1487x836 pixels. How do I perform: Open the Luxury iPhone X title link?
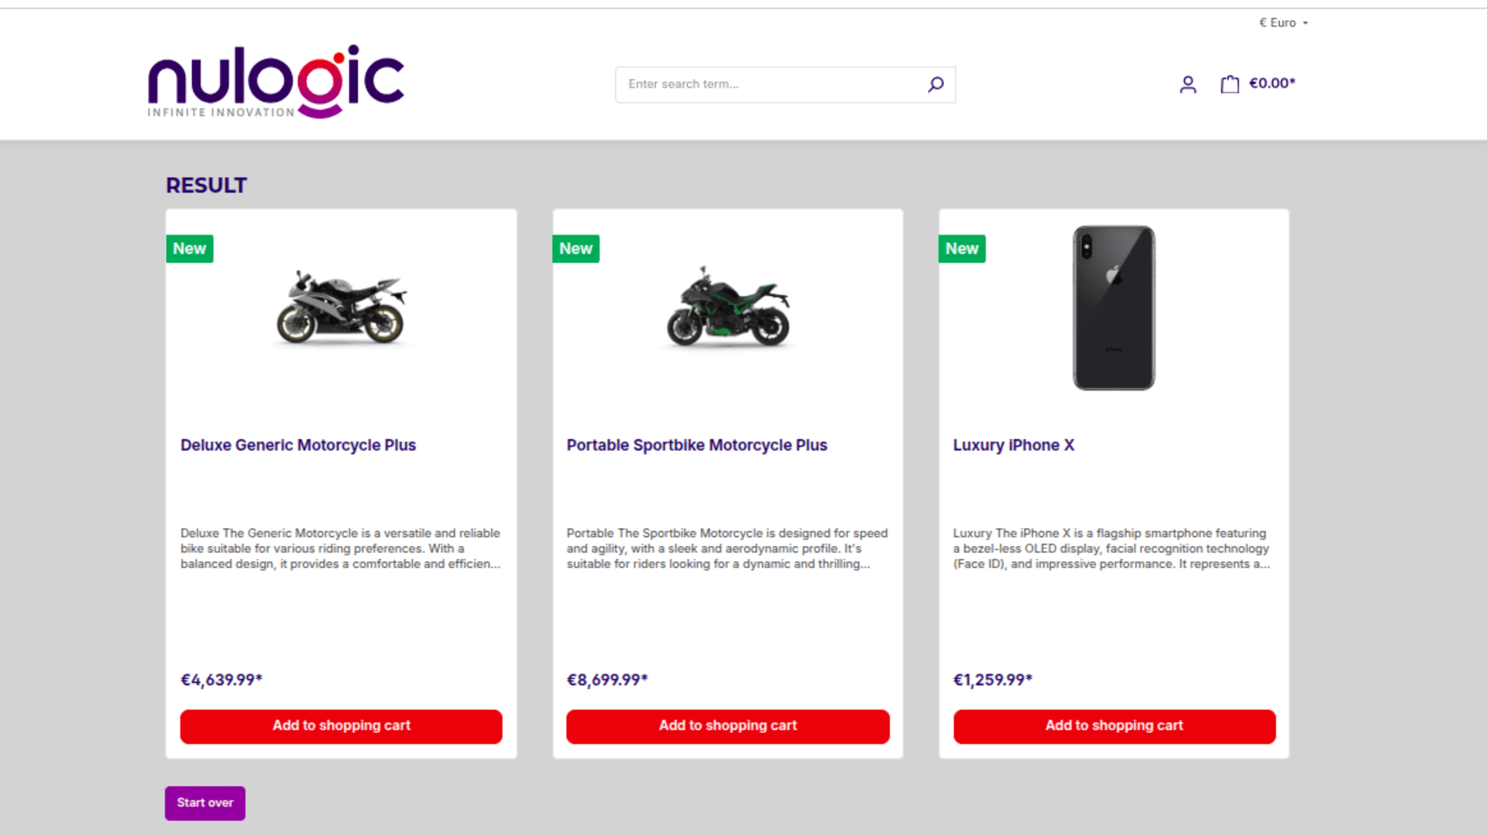(1014, 445)
